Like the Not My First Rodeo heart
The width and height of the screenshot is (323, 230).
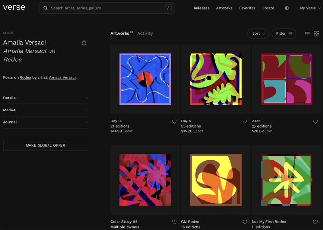point(315,222)
